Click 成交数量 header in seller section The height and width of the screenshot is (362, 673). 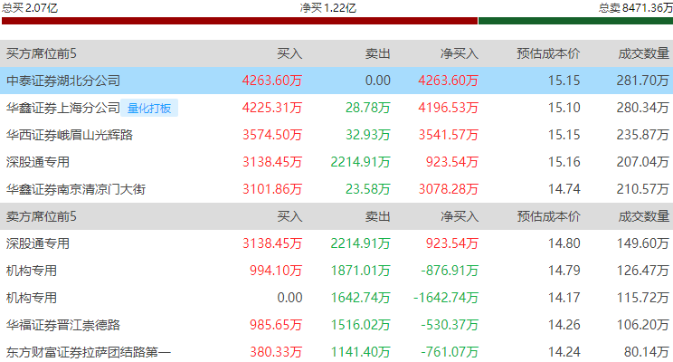[x=644, y=216]
